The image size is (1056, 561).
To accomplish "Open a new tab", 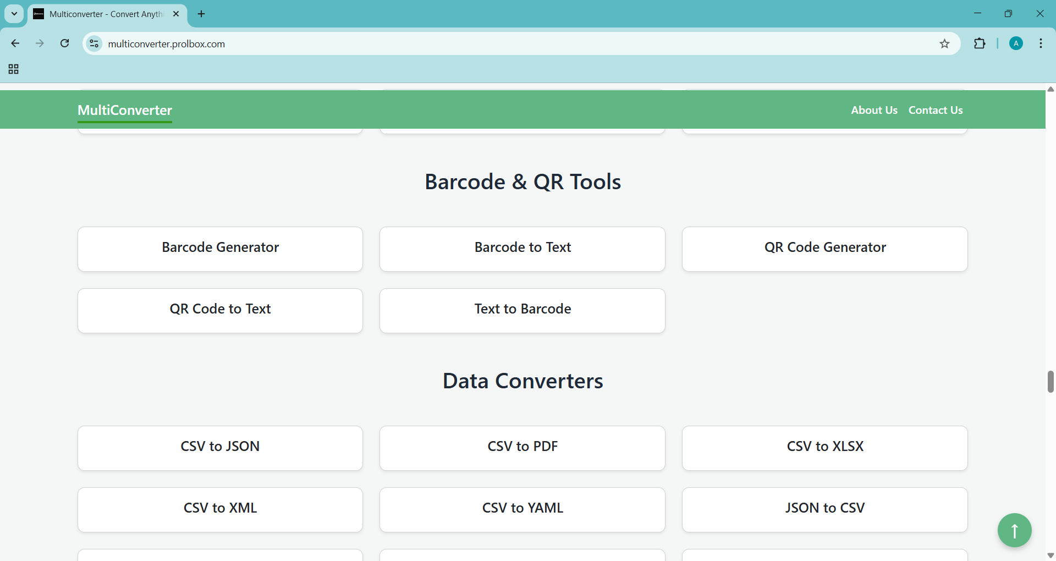I will click(201, 14).
